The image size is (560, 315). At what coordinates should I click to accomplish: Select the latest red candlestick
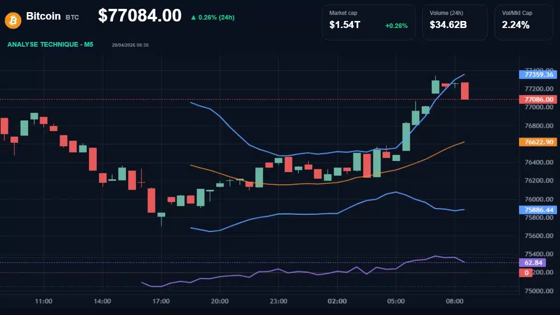pos(464,91)
